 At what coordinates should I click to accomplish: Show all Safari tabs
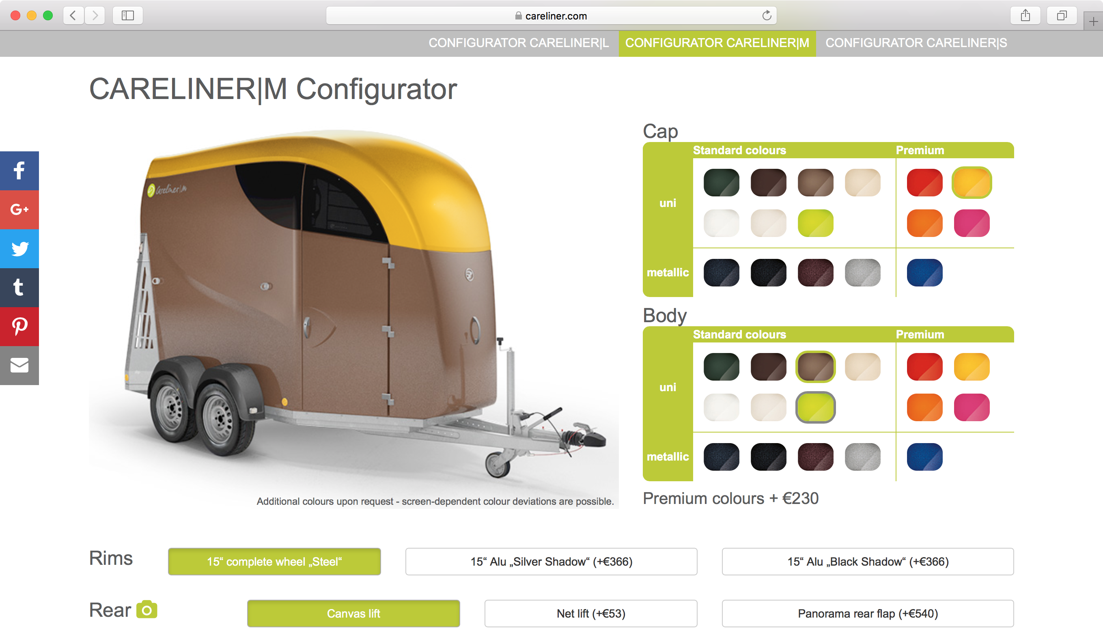click(x=1062, y=16)
